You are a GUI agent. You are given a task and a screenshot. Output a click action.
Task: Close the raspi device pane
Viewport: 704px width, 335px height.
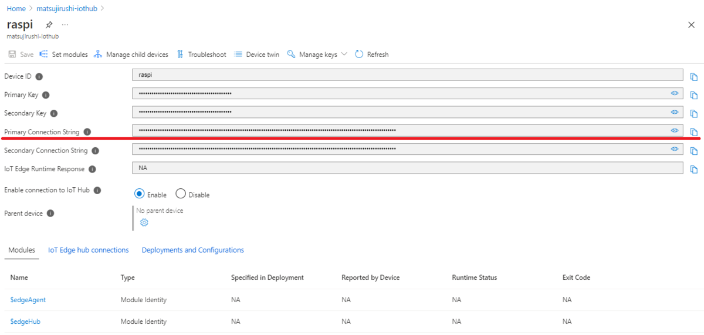tap(691, 25)
